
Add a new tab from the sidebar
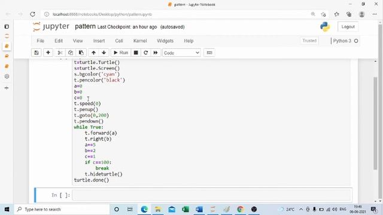7,88
